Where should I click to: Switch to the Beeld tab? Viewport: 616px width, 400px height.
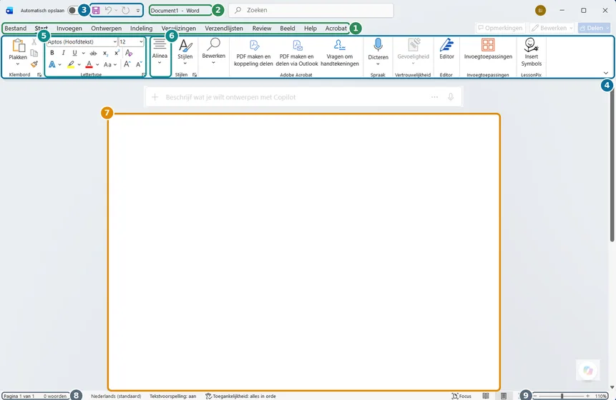288,29
